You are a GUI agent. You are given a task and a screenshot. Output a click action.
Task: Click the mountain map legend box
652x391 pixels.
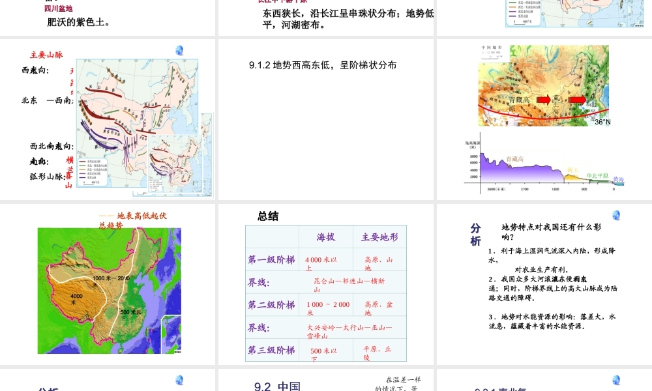point(93,171)
